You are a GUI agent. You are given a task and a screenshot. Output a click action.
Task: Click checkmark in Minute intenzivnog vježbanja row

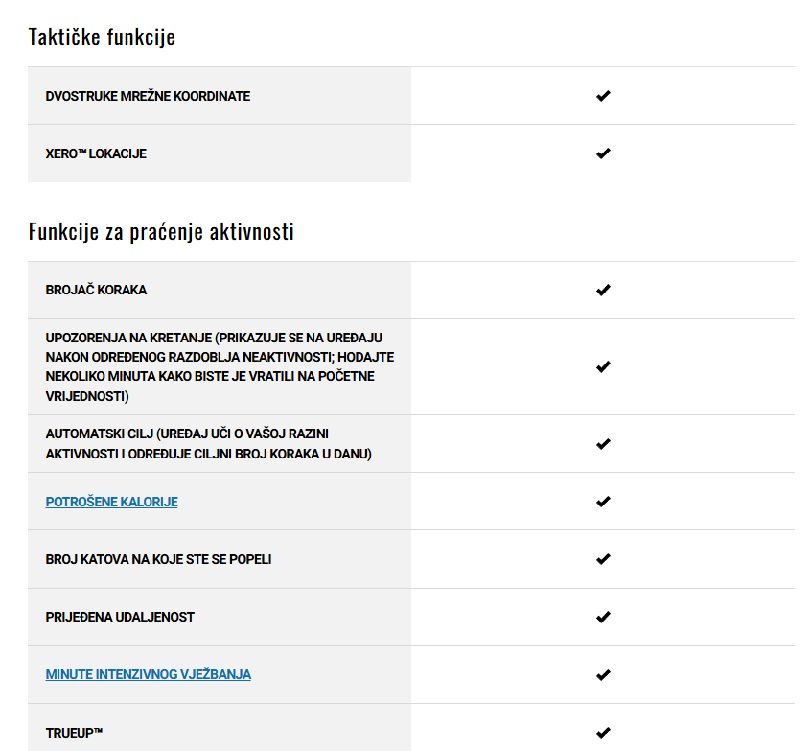click(x=603, y=675)
